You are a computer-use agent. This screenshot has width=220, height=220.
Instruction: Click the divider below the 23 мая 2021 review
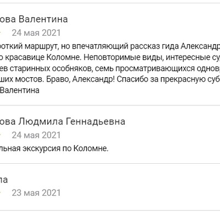click(110, 211)
